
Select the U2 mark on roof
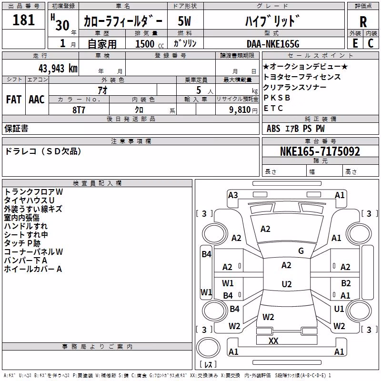click(287, 284)
